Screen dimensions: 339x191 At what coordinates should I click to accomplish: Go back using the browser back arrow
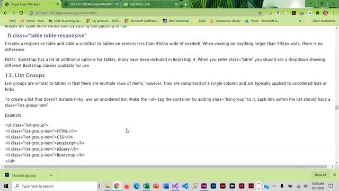click(x=5, y=13)
